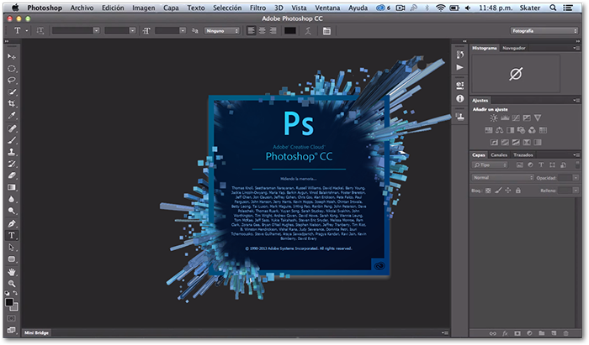Select the Rounded Rectangle shape tool

click(12, 259)
